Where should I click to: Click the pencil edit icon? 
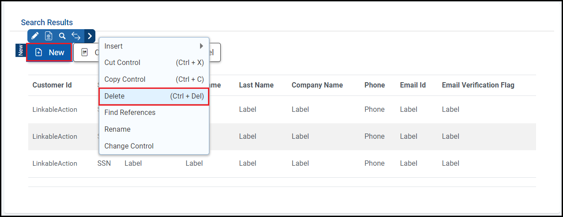coord(35,36)
